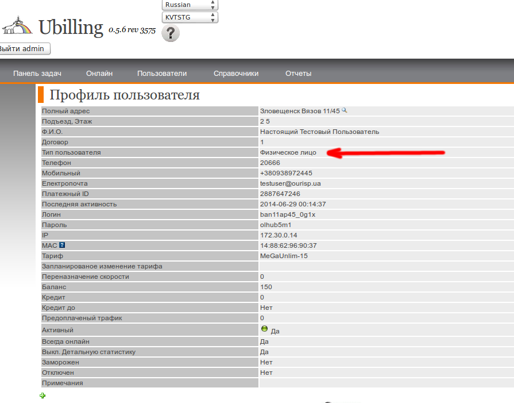Viewport: 514px width, 403px height.
Task: Open the Пользователи menu
Action: click(162, 74)
